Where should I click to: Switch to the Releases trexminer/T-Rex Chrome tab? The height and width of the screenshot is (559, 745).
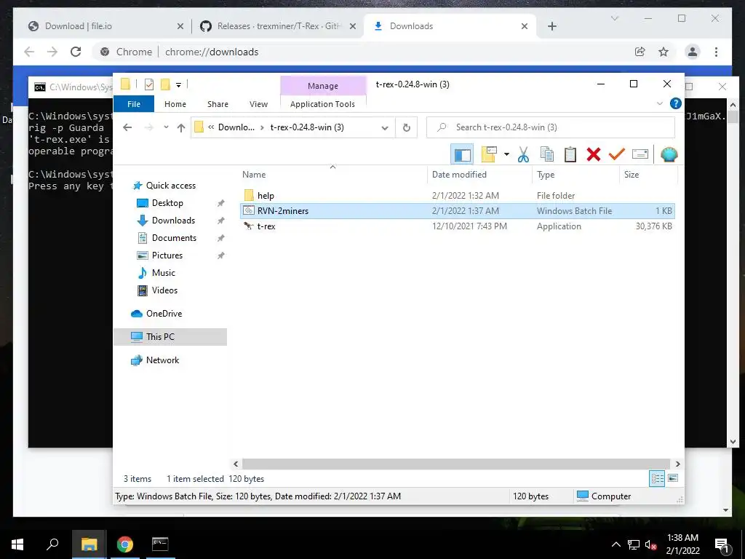278,26
